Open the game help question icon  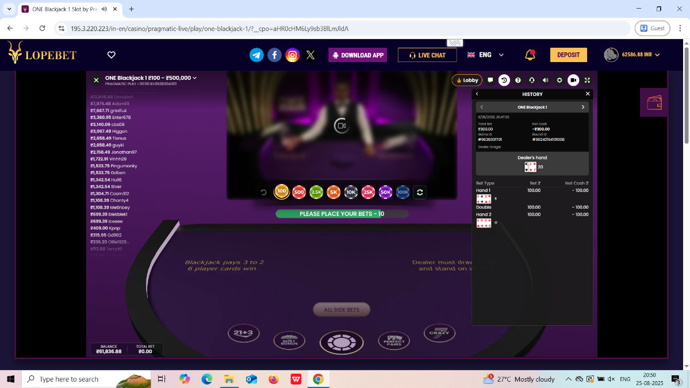click(x=518, y=80)
